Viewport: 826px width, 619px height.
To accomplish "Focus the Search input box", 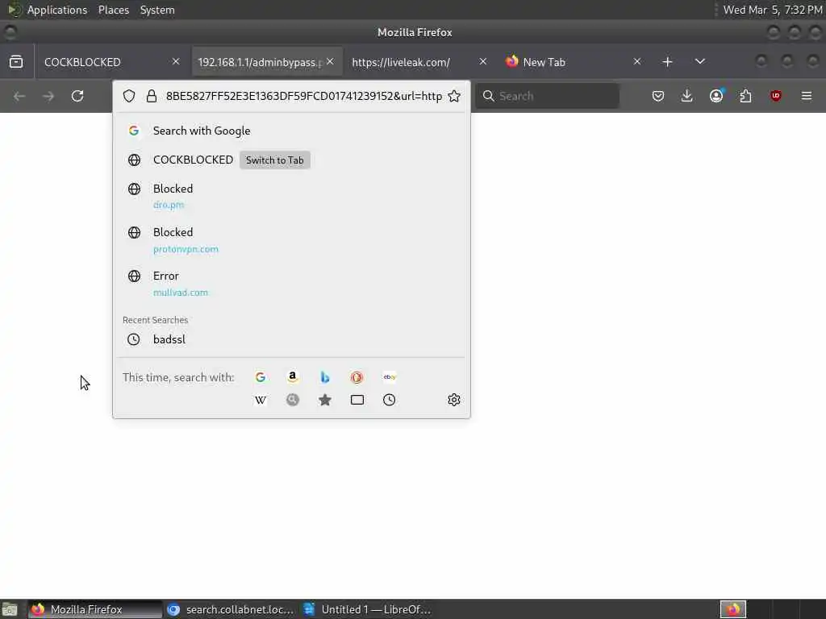I will pyautogui.click(x=548, y=96).
